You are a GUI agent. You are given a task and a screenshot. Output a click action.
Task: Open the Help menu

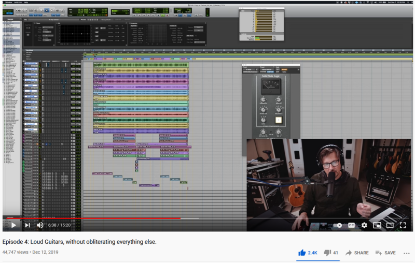coord(26,3)
